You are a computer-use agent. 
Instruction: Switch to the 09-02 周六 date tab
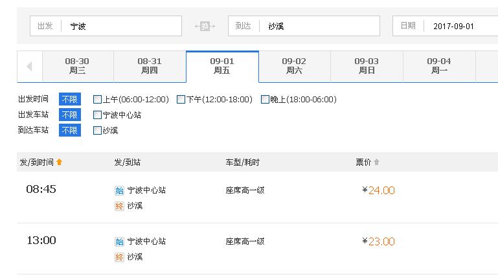click(x=294, y=66)
